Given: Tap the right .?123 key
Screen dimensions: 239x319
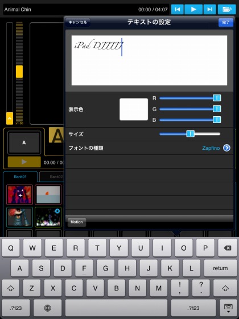Looking at the screenshot, I should tap(193, 308).
